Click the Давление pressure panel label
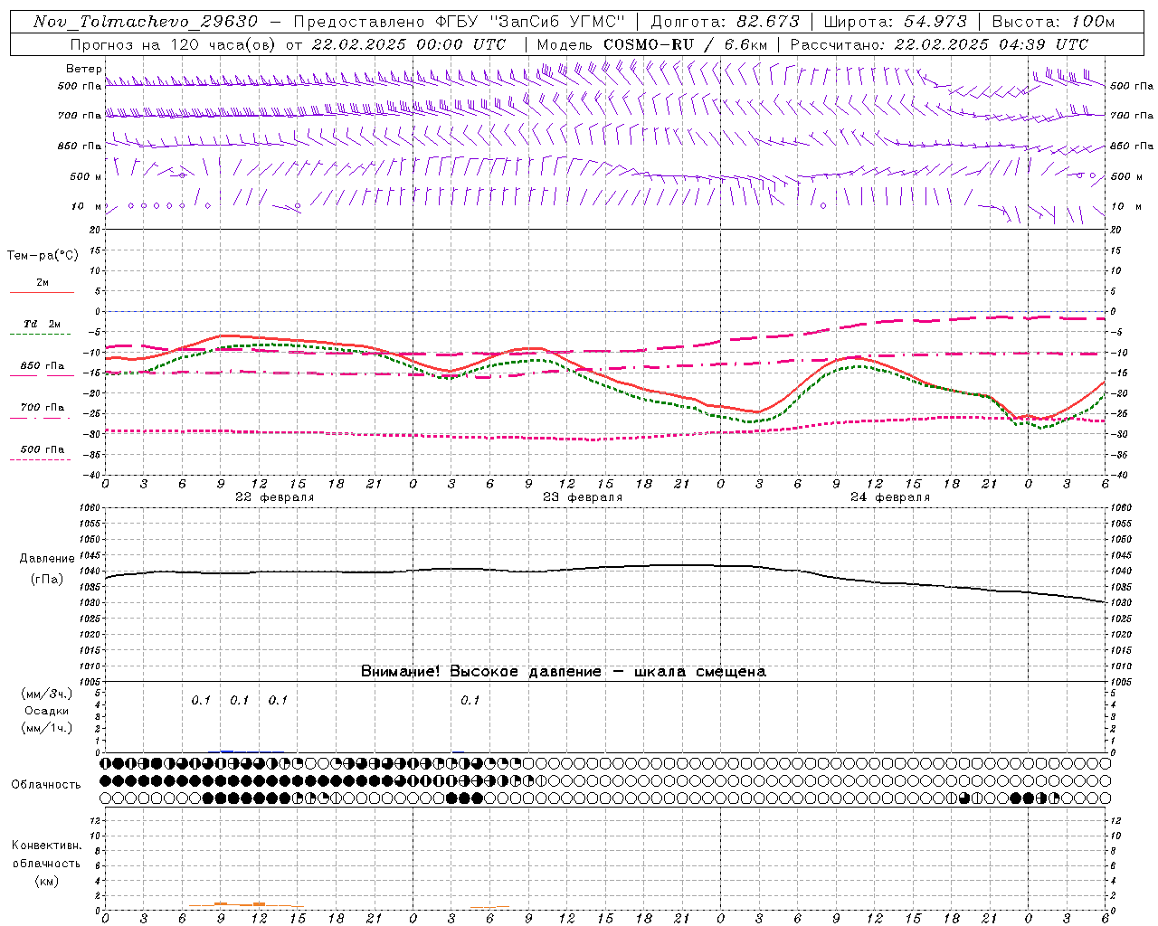 point(47,559)
